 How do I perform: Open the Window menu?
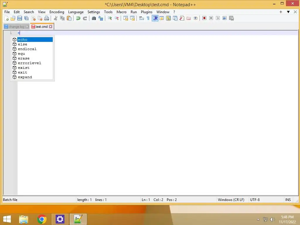(163, 12)
